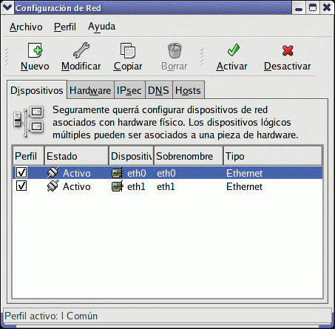
Task: Switch to the DNS tab
Action: [158, 90]
